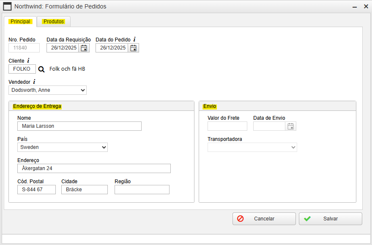Image resolution: width=372 pixels, height=245 pixels.
Task: Click info icon beside Cliente label
Action: 28,61
